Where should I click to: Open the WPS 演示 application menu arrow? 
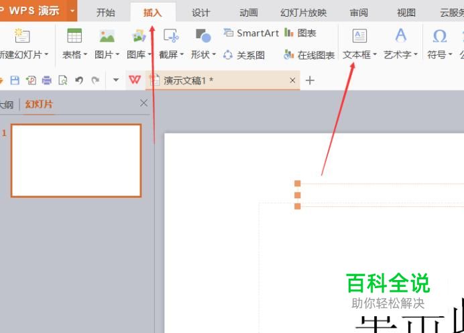72,11
